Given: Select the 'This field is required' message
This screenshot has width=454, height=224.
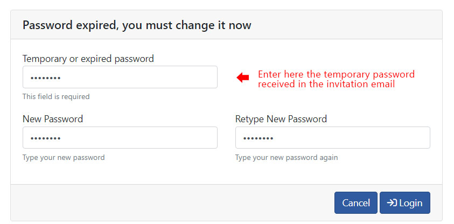Looking at the screenshot, I should pyautogui.click(x=56, y=97).
